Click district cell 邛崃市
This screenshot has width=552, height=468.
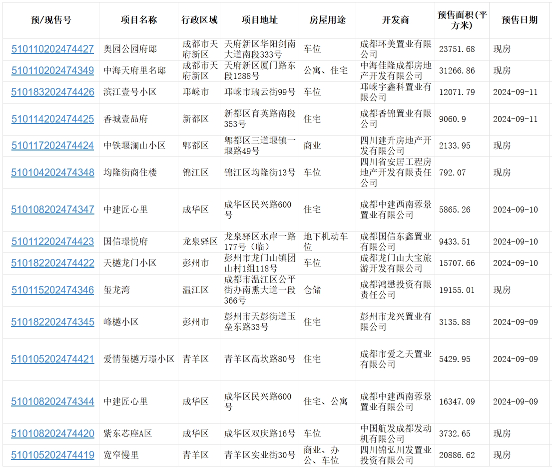click(x=196, y=92)
